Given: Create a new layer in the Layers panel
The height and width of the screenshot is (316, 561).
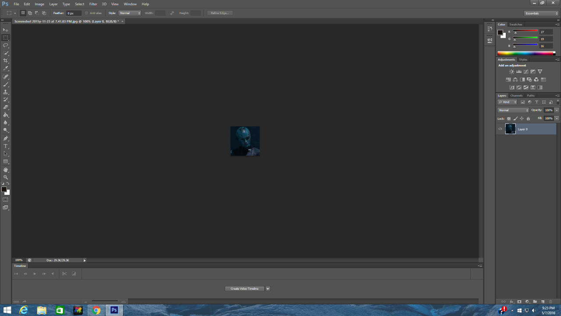Looking at the screenshot, I should 543,302.
